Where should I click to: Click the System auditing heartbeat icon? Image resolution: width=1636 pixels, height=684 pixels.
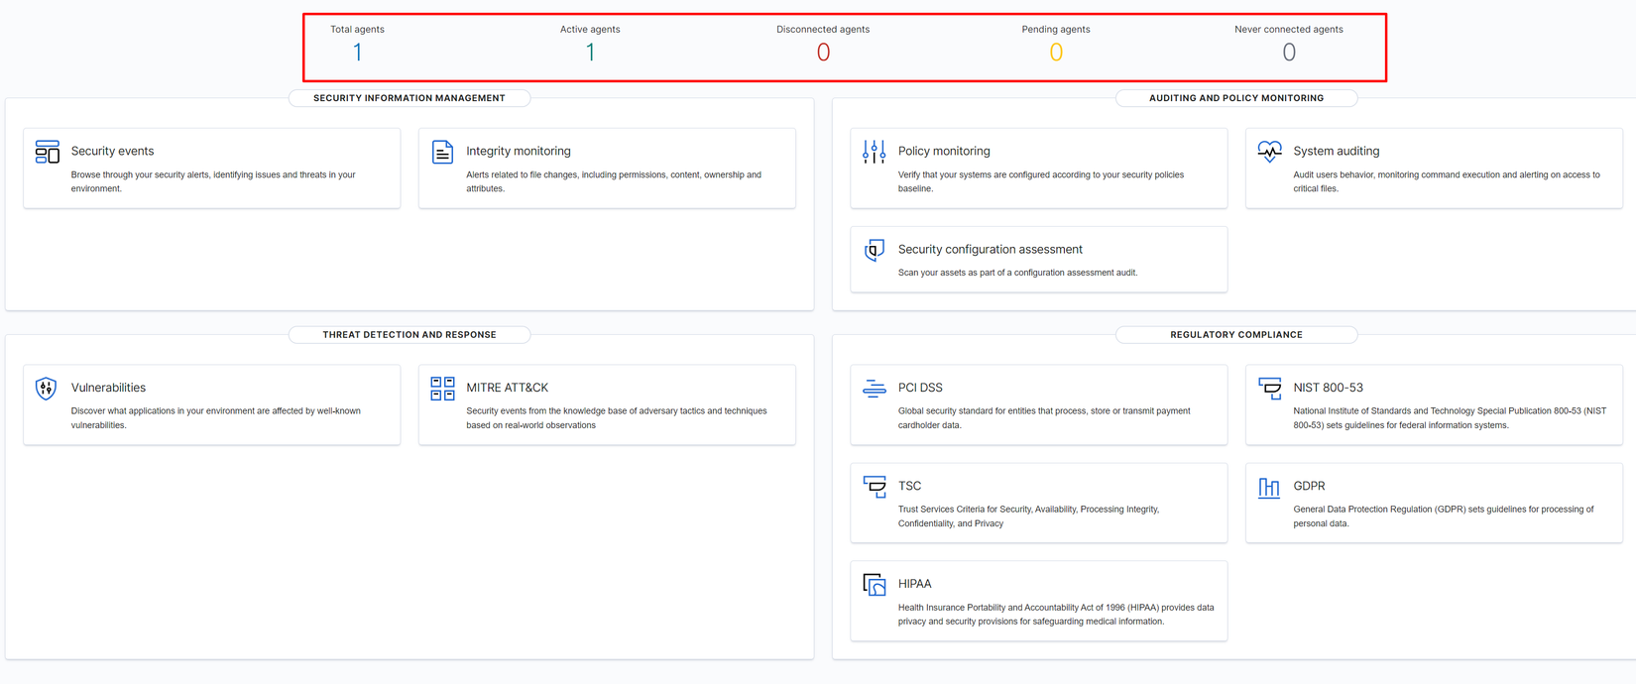coord(1269,152)
